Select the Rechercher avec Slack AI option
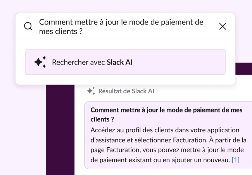The image size is (252, 175). pos(125,62)
